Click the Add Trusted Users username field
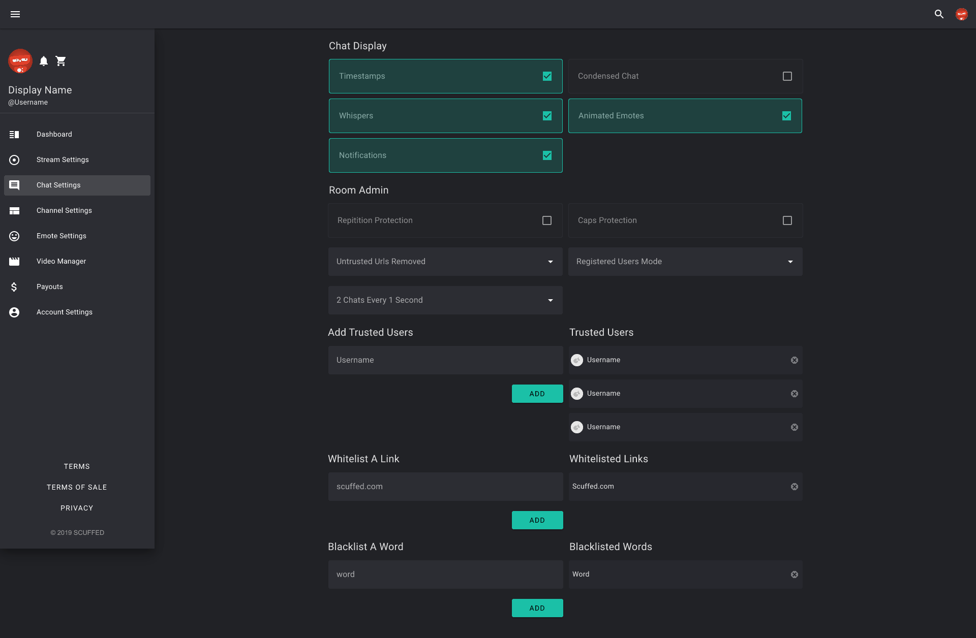This screenshot has width=976, height=638. (x=445, y=360)
